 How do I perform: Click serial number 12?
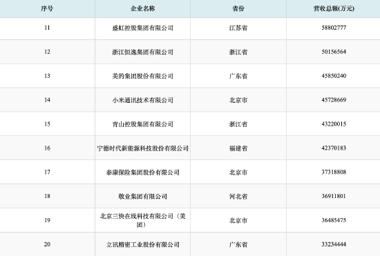[47, 52]
